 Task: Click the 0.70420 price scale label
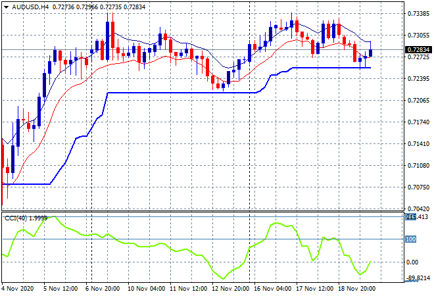[x=418, y=209]
